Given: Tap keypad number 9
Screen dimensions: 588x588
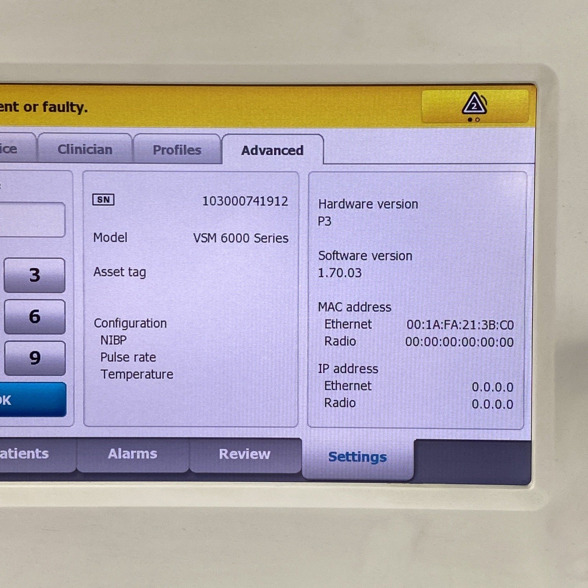Looking at the screenshot, I should tap(35, 358).
